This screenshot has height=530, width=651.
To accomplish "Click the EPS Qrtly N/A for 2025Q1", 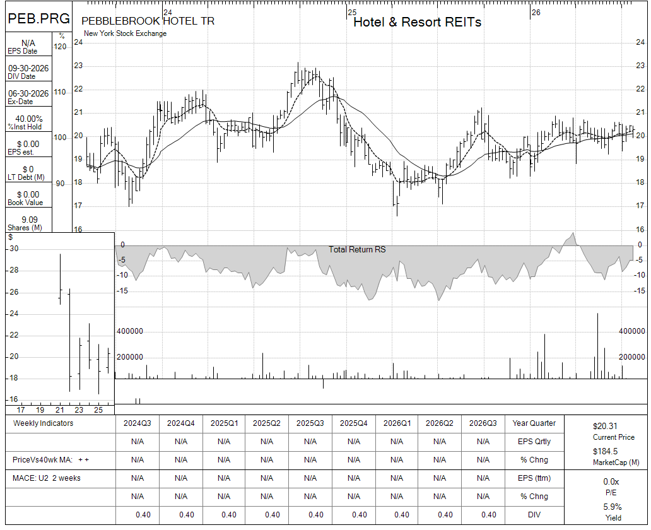I will 224,442.
